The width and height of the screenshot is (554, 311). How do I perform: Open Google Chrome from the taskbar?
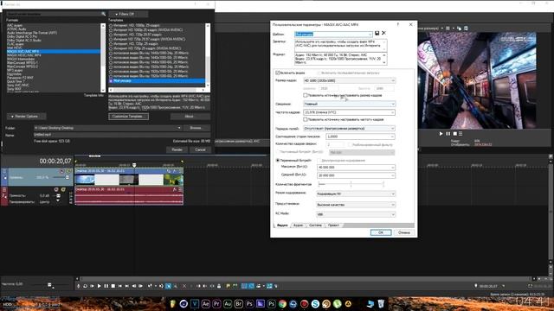(x=282, y=303)
